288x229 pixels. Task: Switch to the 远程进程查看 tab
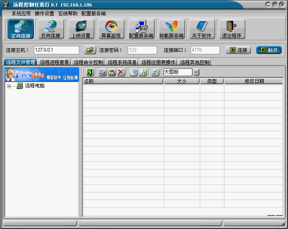[x=54, y=62]
